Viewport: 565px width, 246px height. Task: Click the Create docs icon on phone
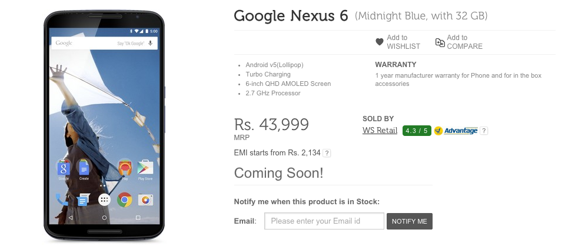point(84,168)
